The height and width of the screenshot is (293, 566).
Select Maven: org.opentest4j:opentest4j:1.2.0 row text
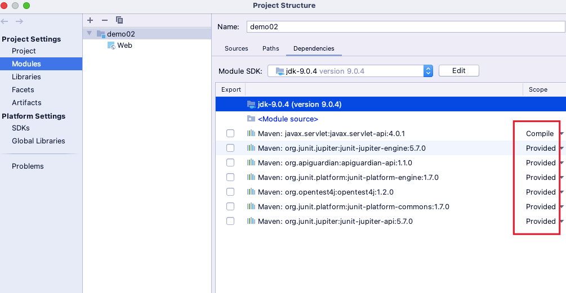326,192
